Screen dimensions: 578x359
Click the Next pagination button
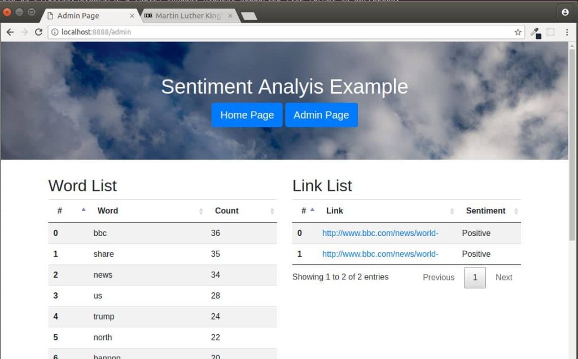tap(503, 277)
